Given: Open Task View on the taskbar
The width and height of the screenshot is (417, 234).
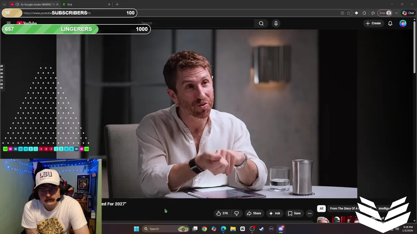Looking at the screenshot, I should [195, 229].
